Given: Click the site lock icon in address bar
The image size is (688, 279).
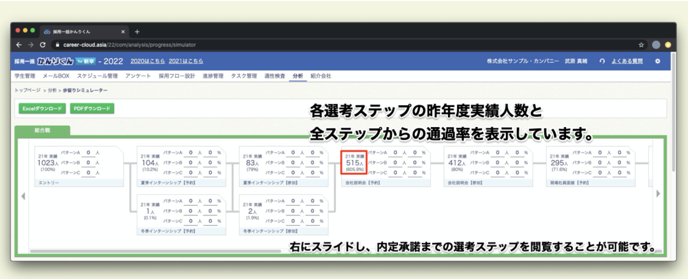Looking at the screenshot, I should [58, 45].
